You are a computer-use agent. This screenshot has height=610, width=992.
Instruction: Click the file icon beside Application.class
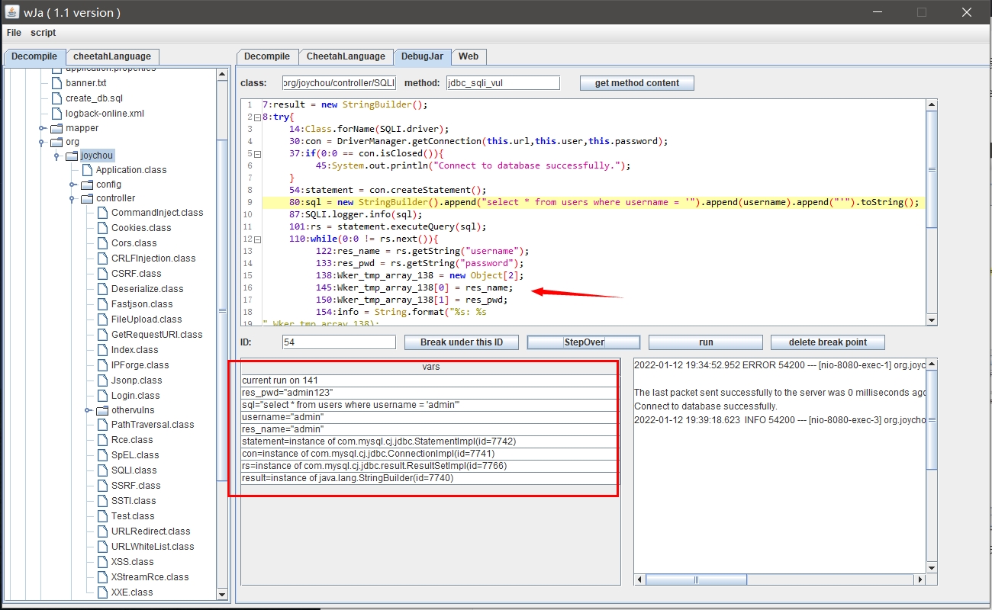tap(87, 170)
